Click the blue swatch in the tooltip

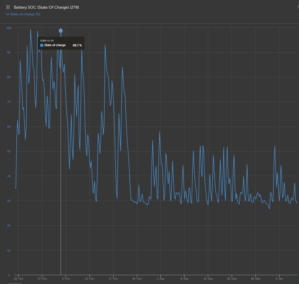pyautogui.click(x=42, y=45)
